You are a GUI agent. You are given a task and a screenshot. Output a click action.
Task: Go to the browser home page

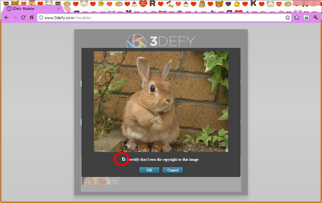(x=31, y=18)
